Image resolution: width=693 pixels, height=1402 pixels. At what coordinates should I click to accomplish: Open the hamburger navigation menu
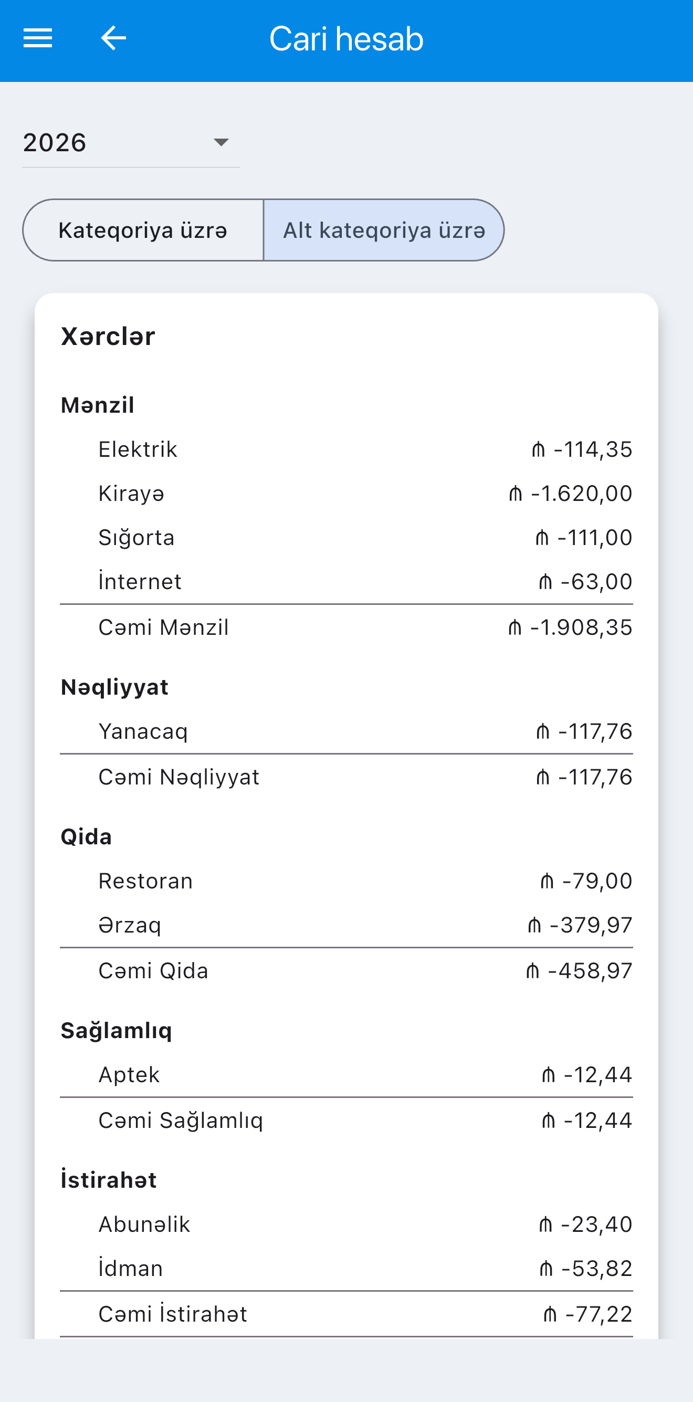pos(37,39)
